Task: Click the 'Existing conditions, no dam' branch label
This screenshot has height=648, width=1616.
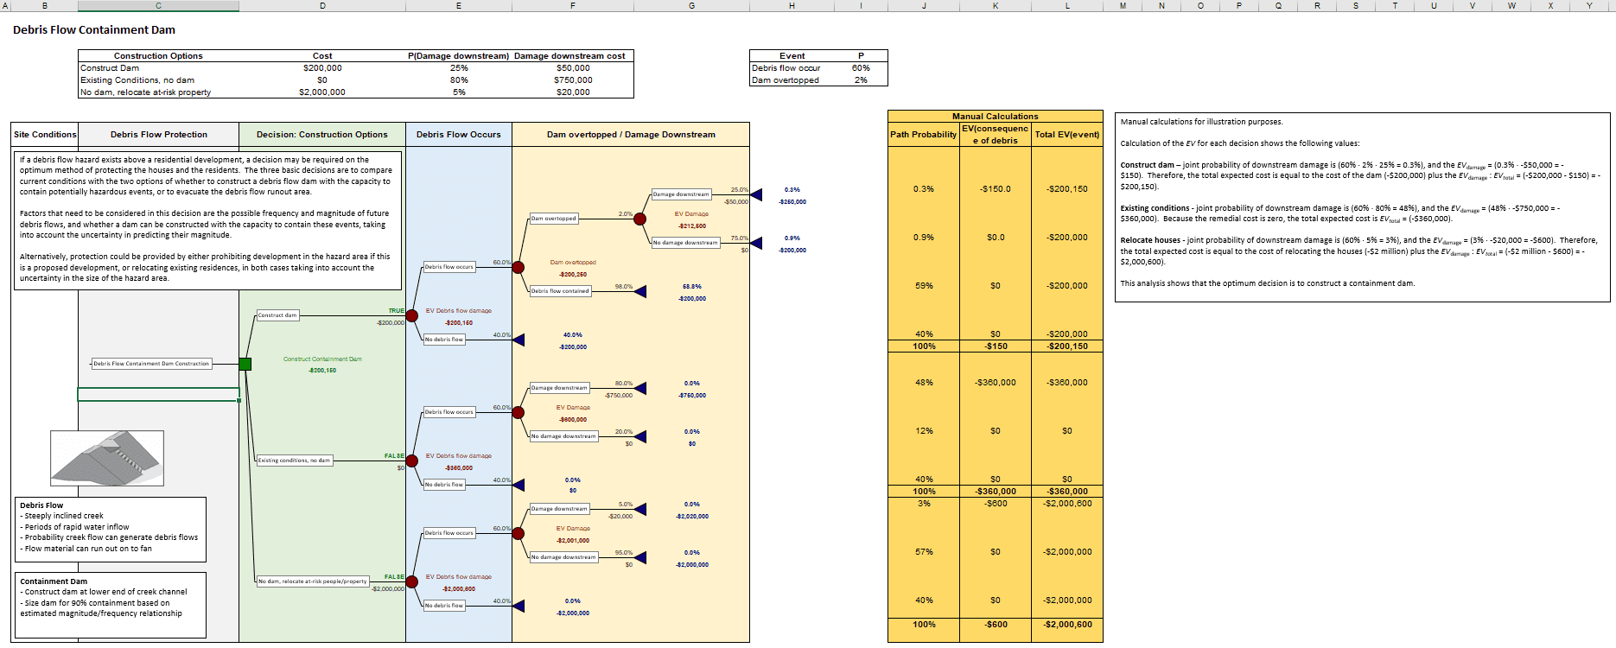Action: 294,461
